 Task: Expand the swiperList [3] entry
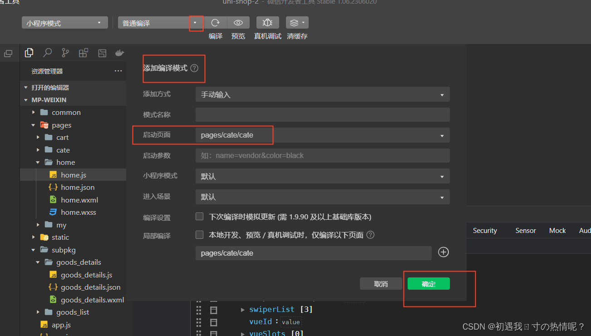243,310
